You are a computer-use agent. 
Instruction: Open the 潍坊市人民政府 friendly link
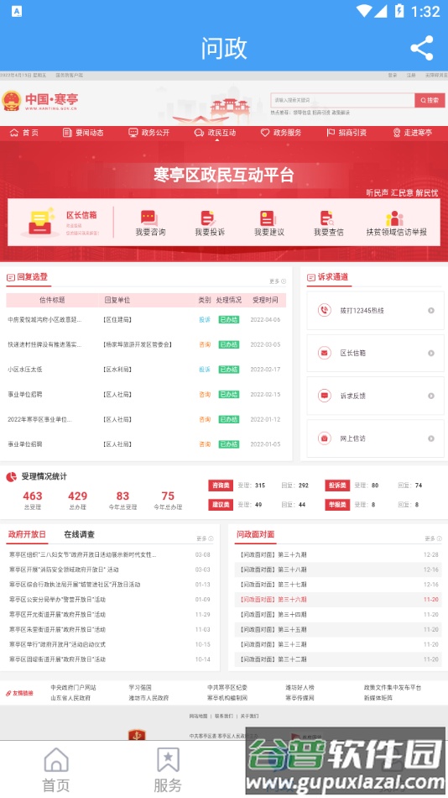(x=148, y=698)
